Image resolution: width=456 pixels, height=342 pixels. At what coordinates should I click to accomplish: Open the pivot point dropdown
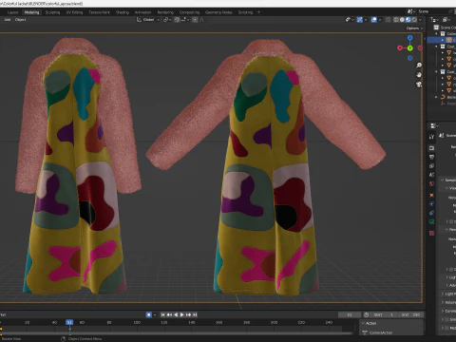tap(167, 20)
